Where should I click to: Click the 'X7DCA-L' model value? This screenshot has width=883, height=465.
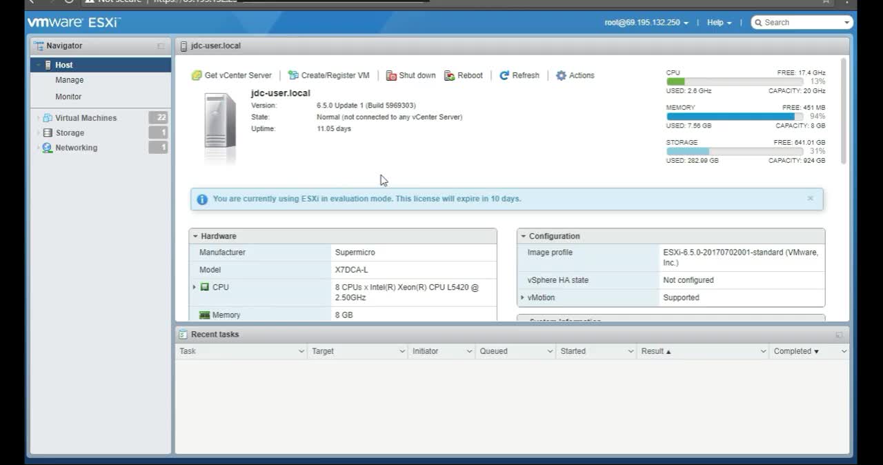pyautogui.click(x=351, y=270)
